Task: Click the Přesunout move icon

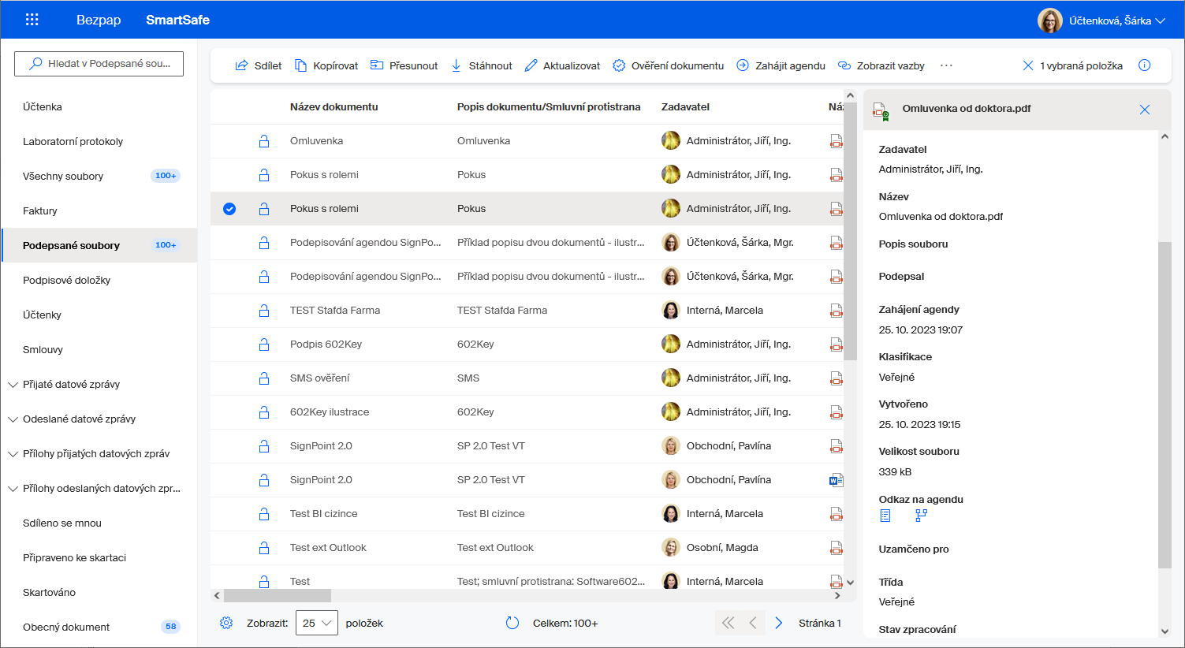Action: 377,65
